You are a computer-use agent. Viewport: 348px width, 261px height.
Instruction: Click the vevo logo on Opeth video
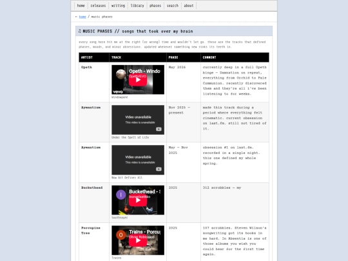coord(118,92)
